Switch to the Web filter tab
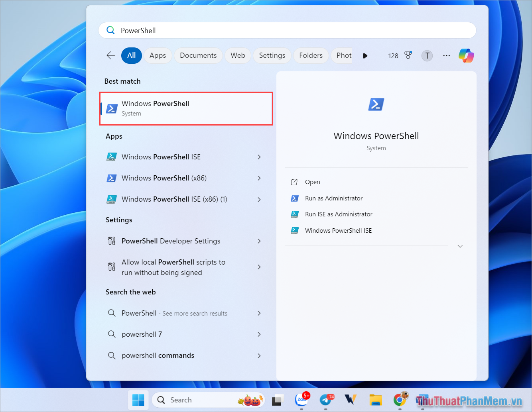Screen dimensions: 532x412 click(238, 55)
